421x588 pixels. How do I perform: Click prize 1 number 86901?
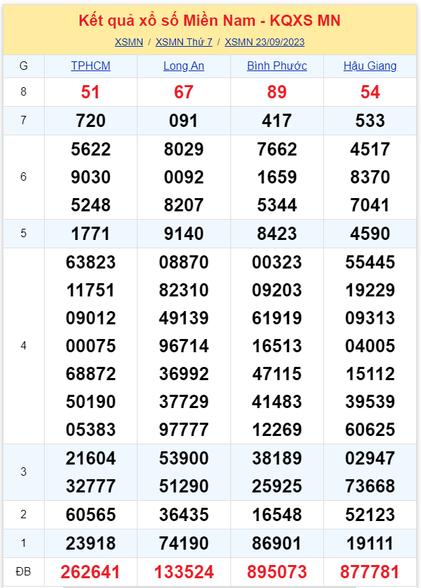coord(277,543)
